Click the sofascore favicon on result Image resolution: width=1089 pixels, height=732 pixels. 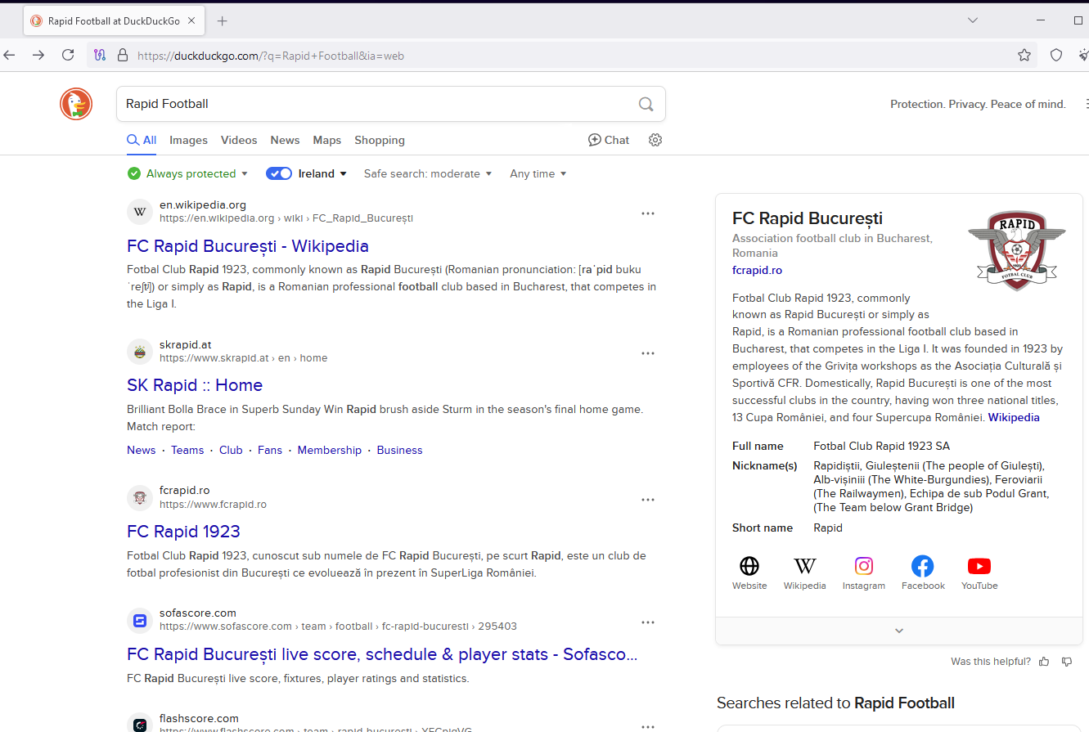140,620
